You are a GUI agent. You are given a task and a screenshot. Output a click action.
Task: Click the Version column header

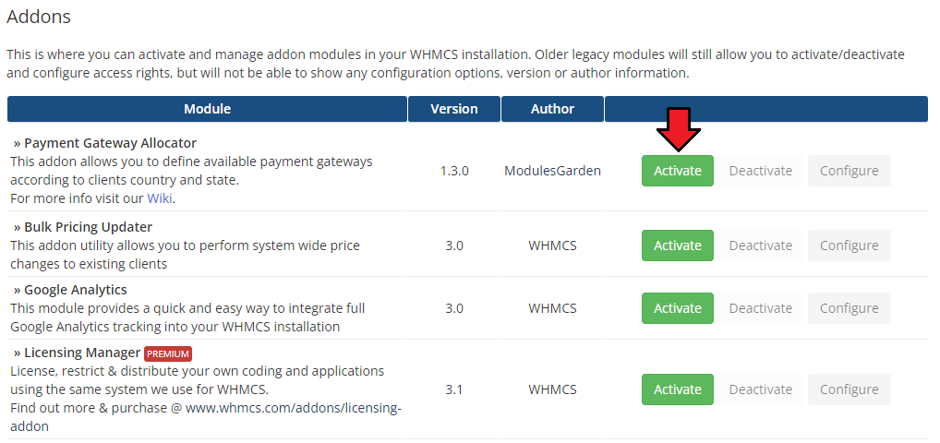coord(453,109)
